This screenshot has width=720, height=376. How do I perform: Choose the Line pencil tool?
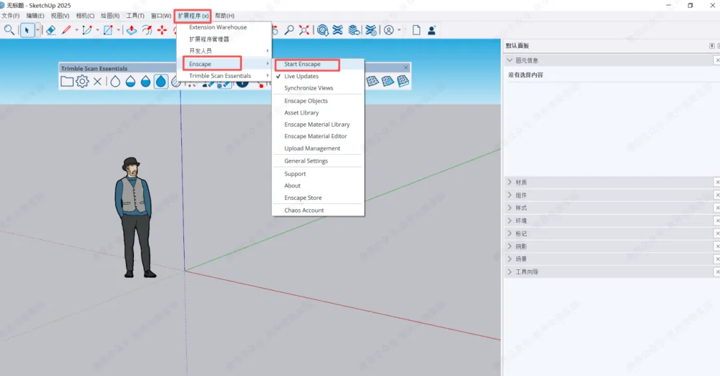[x=66, y=30]
